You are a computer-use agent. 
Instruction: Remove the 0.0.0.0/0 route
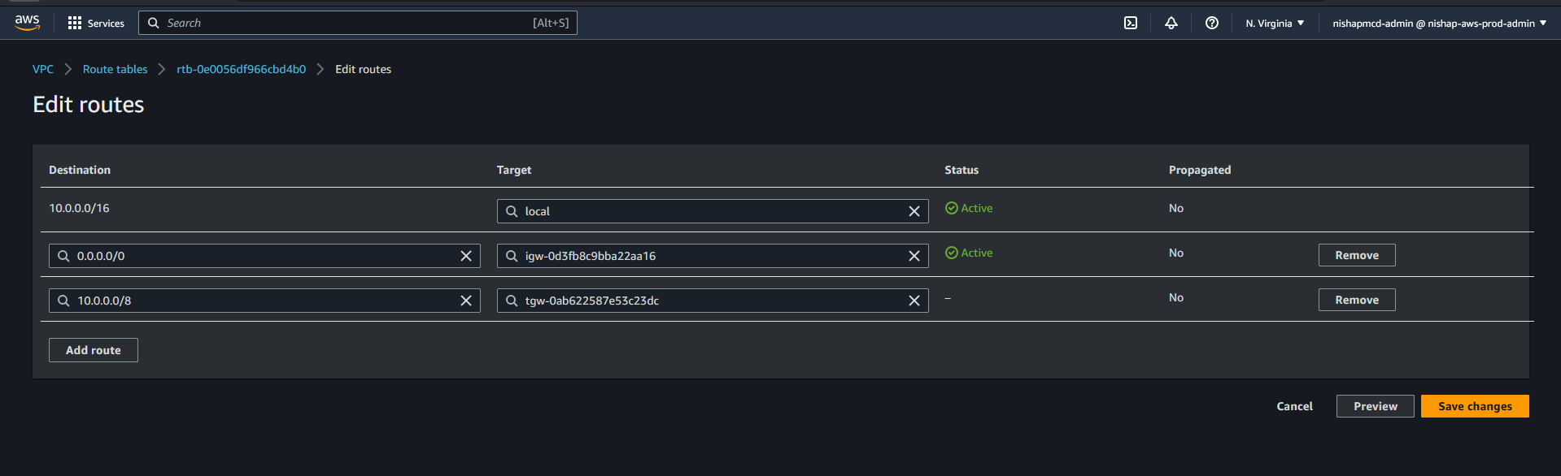pyautogui.click(x=1356, y=255)
